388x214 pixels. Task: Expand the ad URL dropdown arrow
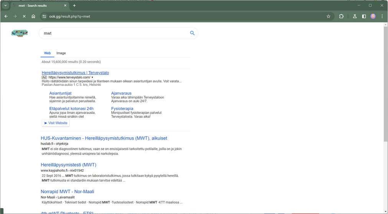click(92, 77)
